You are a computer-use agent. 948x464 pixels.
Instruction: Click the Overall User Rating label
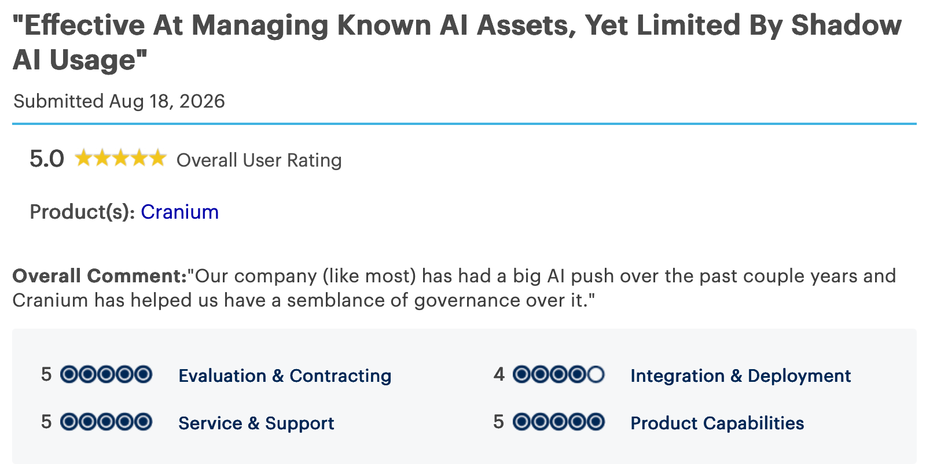(x=259, y=160)
